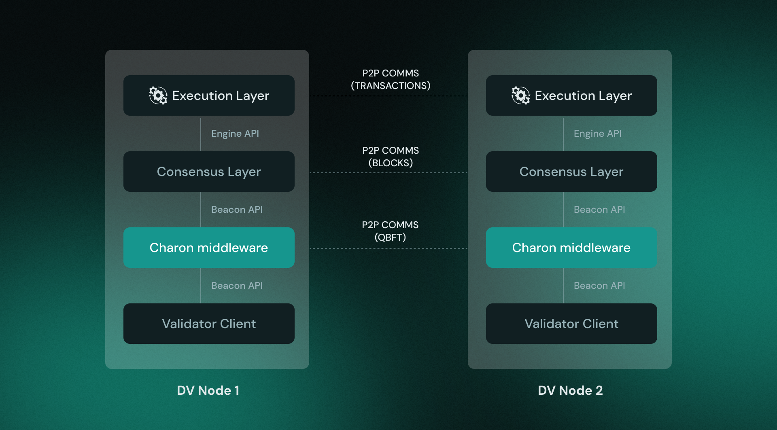Select the DV Node 1 title
Viewport: 777px width, 430px height.
pyautogui.click(x=208, y=390)
